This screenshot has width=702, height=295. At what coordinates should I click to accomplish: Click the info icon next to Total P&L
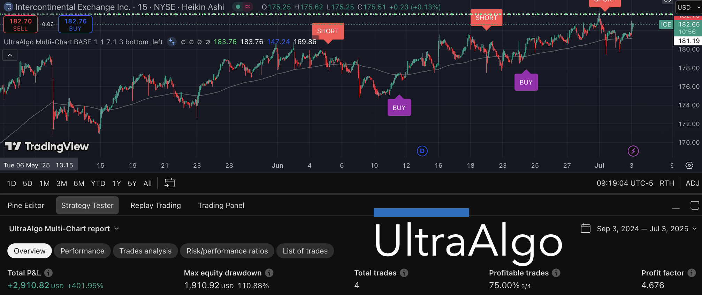[48, 273]
